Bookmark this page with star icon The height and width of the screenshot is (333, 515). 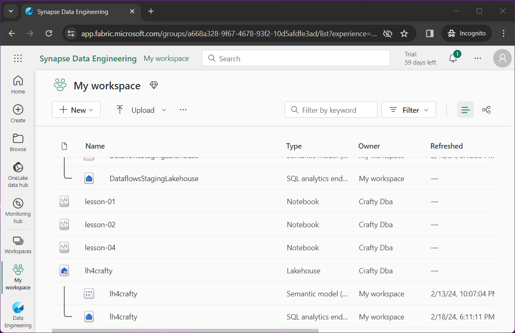point(404,34)
